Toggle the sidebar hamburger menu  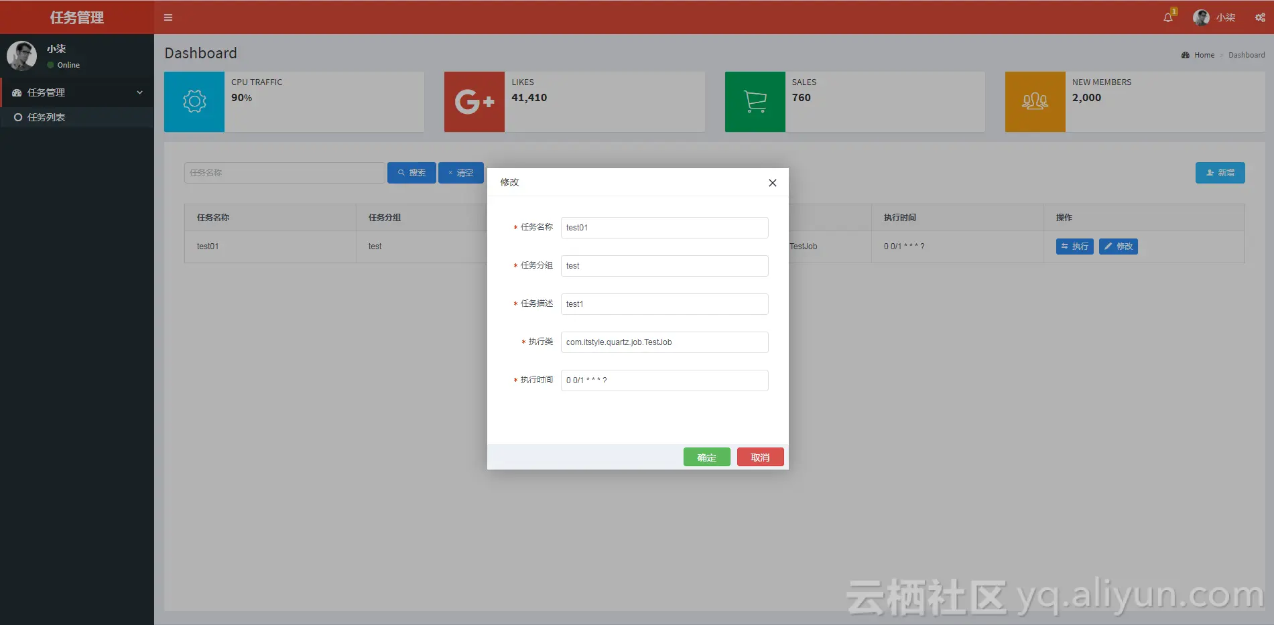(x=168, y=17)
